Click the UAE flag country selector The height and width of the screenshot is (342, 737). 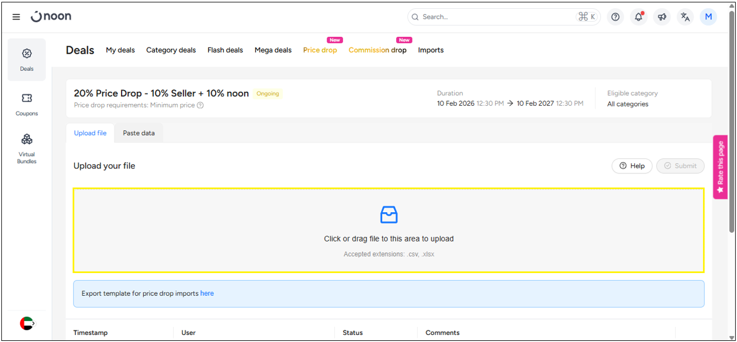pos(27,323)
